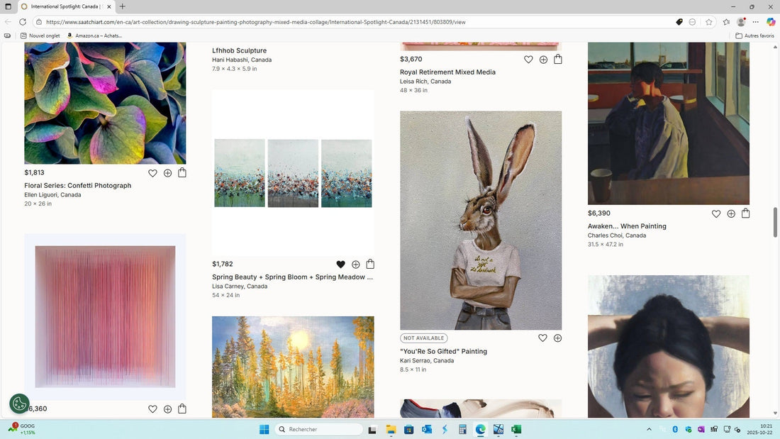The image size is (780, 439).
Task: Favorite the "You'Re So Gifted" Painting
Action: point(542,338)
